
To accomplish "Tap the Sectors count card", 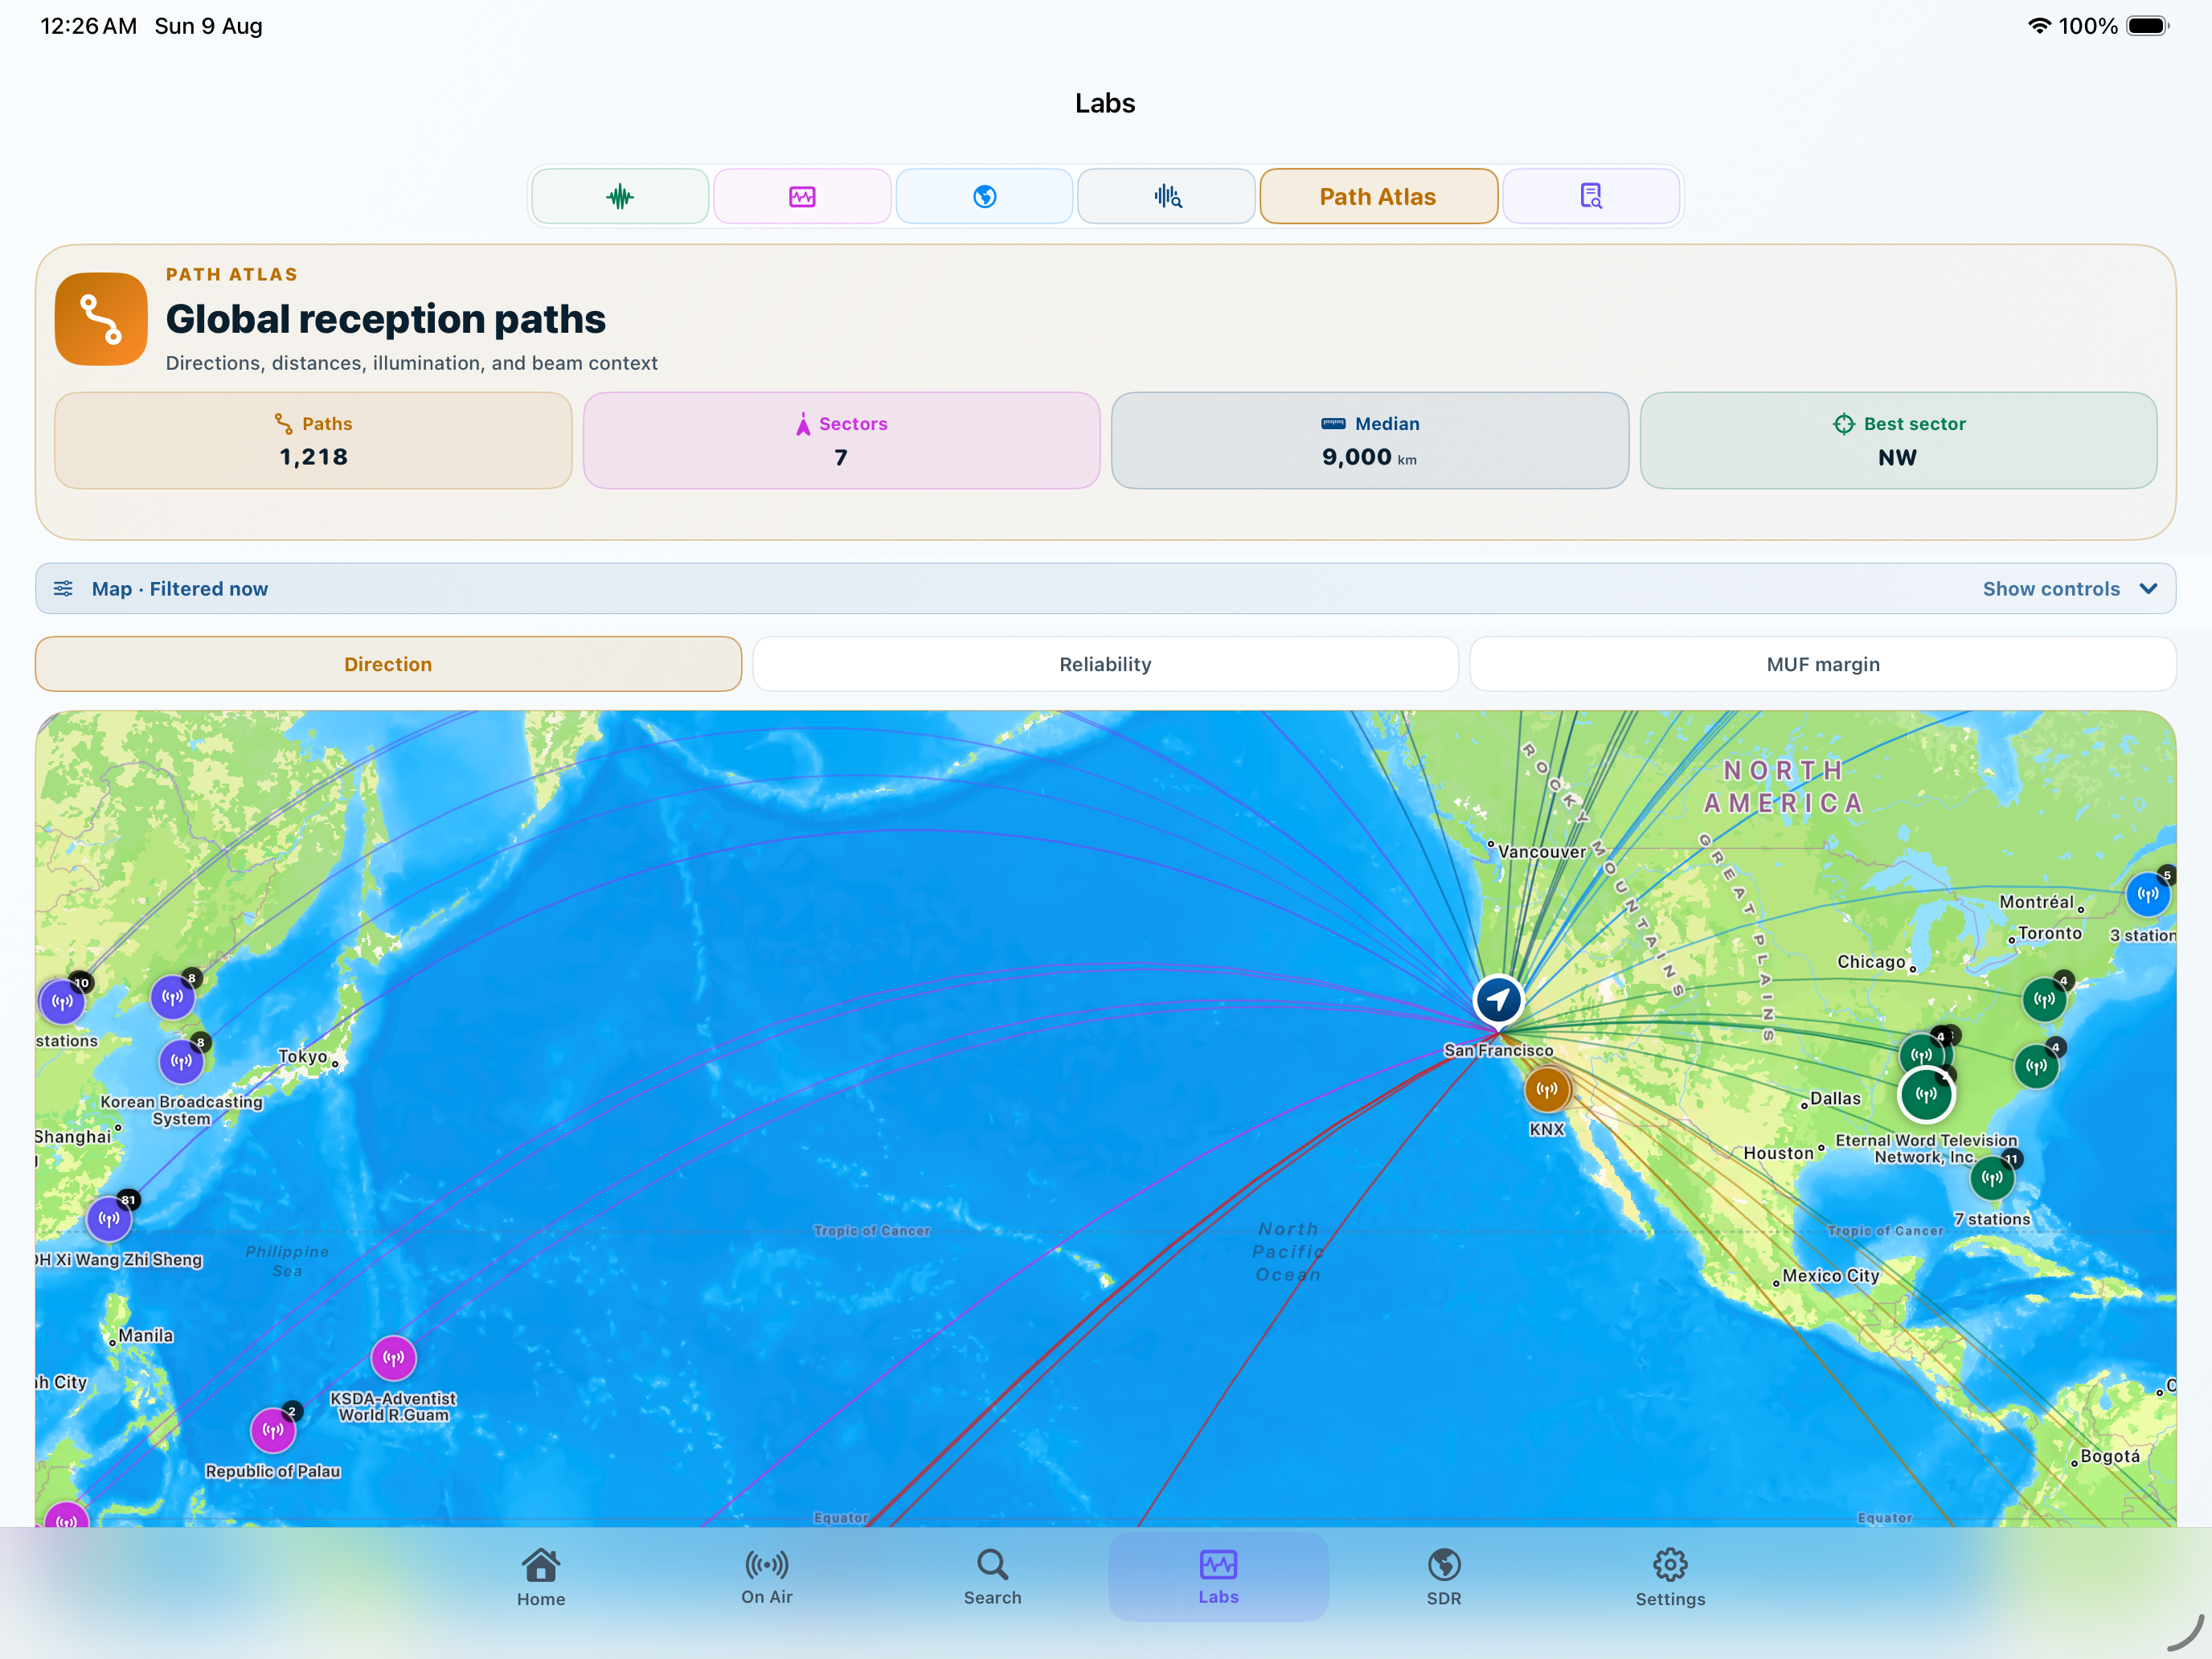I will tap(841, 440).
